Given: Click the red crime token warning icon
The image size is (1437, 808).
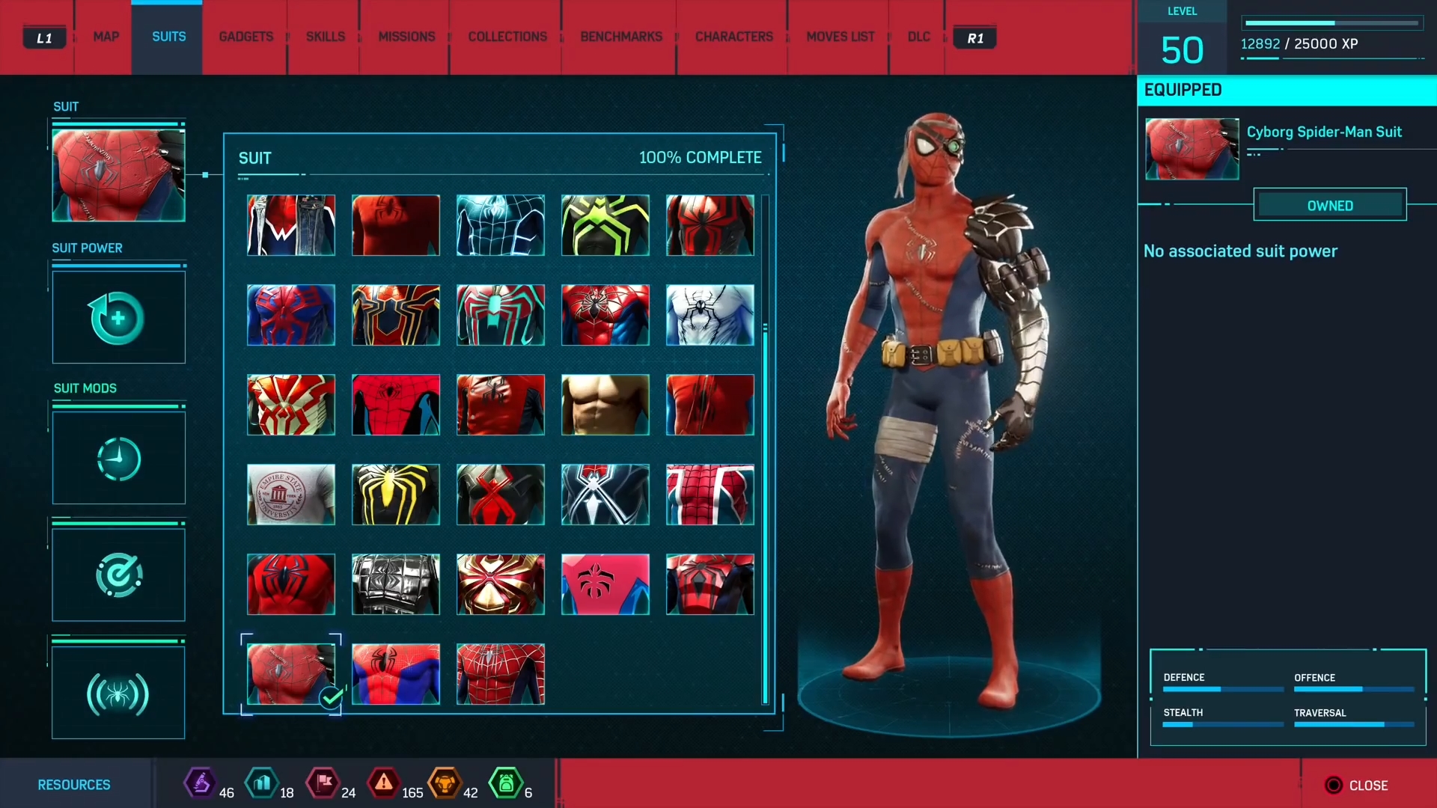Looking at the screenshot, I should [x=383, y=783].
